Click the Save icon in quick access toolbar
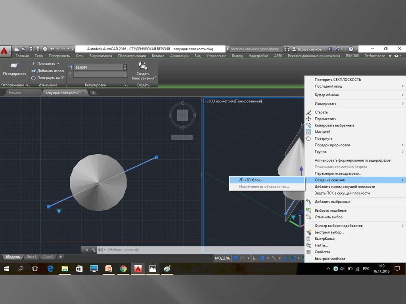Screen dimensions: 406x304 pyautogui.click(x=31, y=49)
